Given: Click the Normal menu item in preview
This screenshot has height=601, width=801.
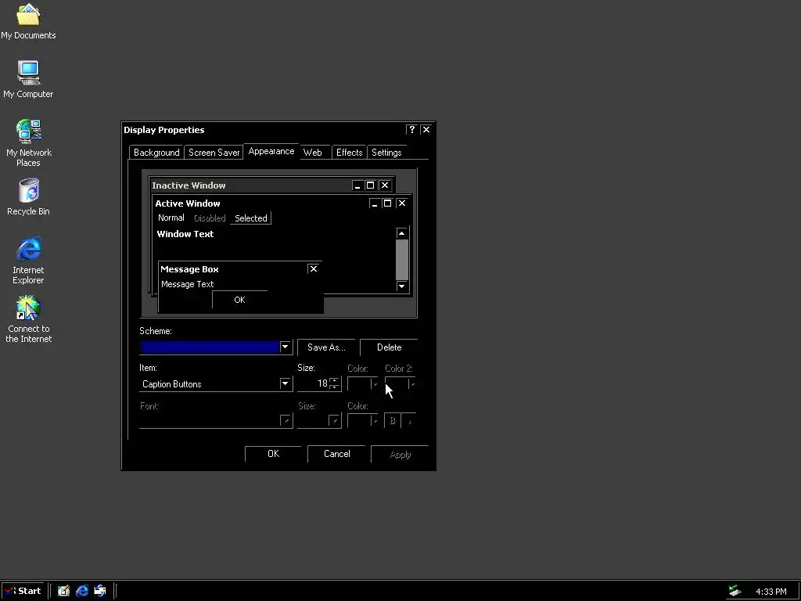Looking at the screenshot, I should pyautogui.click(x=171, y=218).
